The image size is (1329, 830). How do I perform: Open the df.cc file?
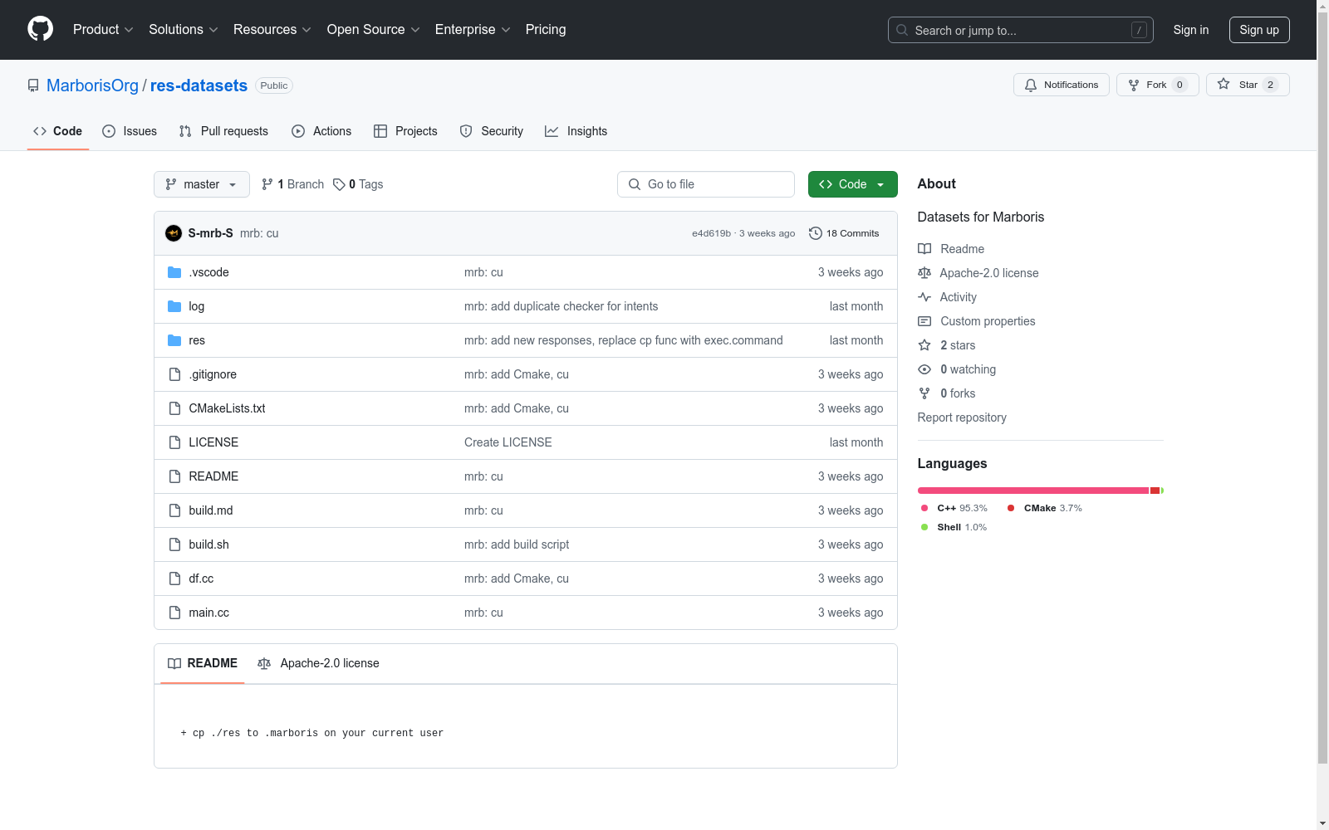pos(201,579)
